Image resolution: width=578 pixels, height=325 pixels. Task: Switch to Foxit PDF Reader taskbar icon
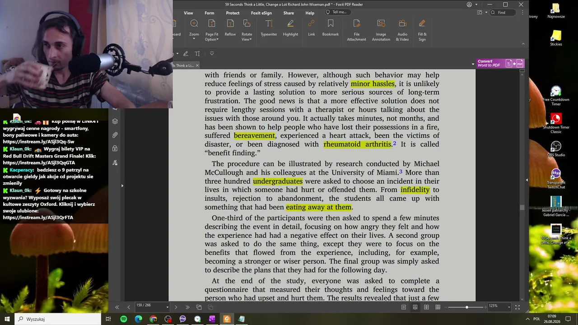(227, 319)
